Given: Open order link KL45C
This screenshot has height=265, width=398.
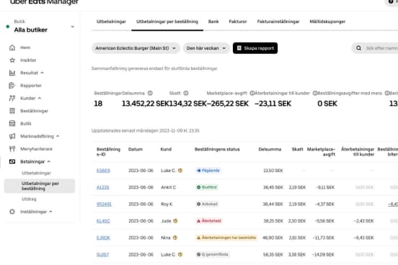Looking at the screenshot, I should (103, 221).
